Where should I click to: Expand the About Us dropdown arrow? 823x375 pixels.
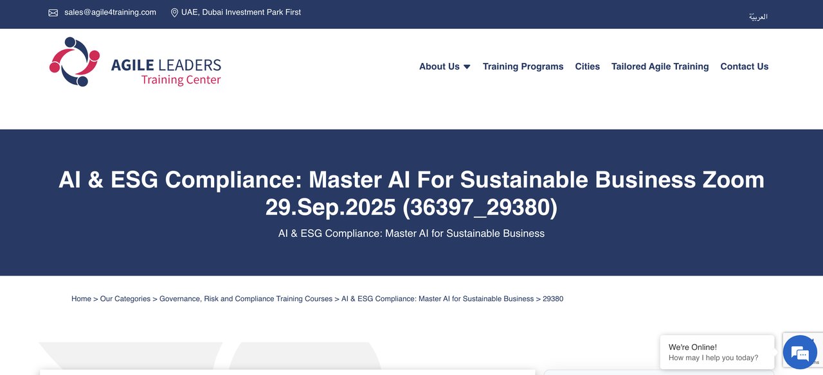point(467,67)
